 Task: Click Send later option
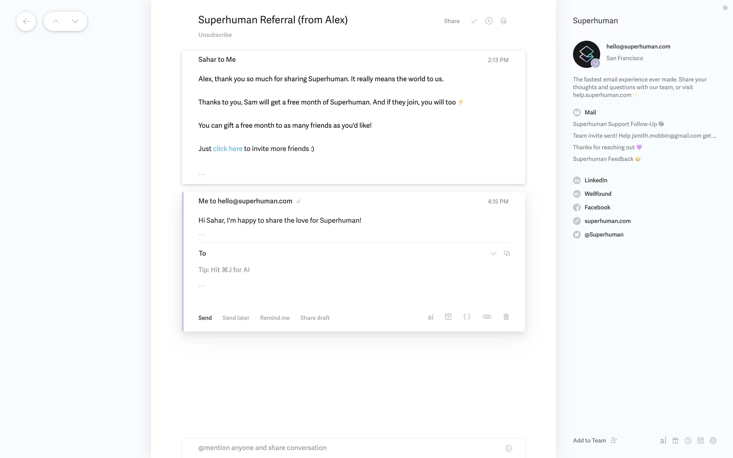click(236, 318)
